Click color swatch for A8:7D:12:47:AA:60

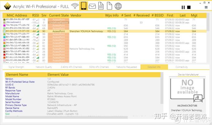click(x=4, y=37)
